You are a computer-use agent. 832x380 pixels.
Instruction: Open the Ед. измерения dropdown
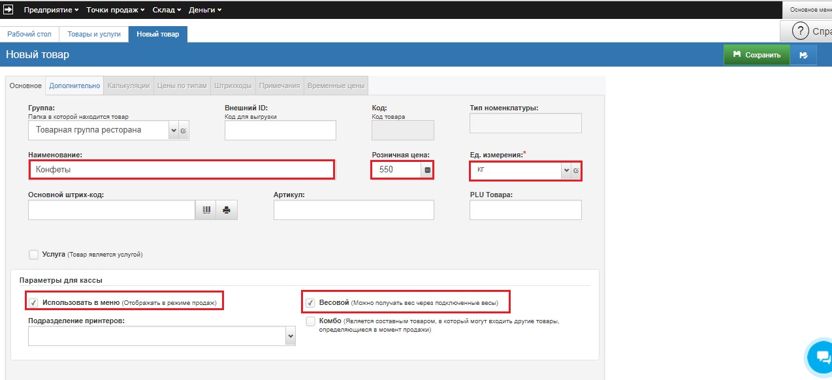coord(566,170)
